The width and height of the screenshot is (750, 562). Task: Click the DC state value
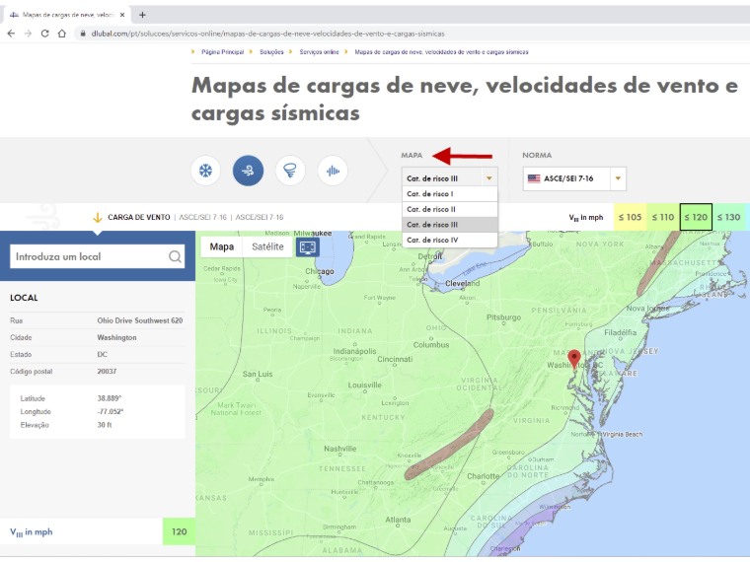tap(102, 355)
